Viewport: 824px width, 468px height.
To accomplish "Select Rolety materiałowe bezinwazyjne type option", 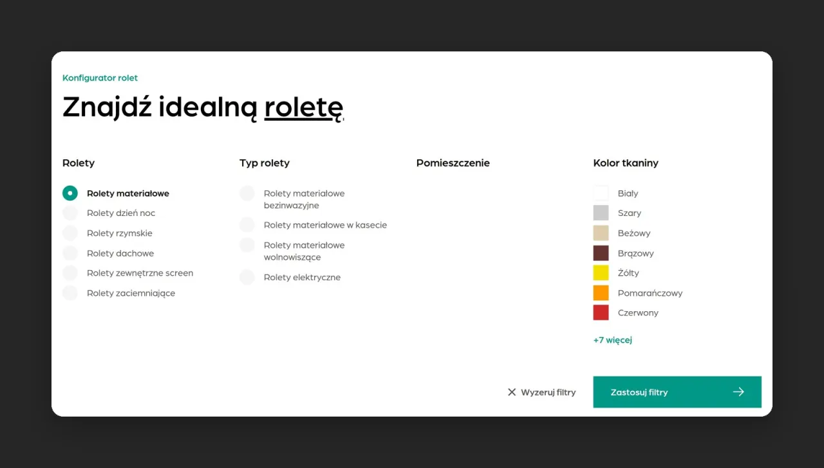I will 247,194.
